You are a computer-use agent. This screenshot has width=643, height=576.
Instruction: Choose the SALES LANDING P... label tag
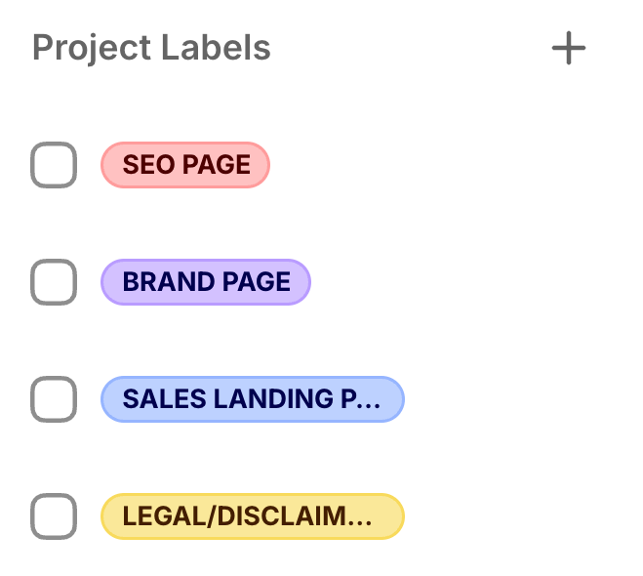pyautogui.click(x=252, y=399)
